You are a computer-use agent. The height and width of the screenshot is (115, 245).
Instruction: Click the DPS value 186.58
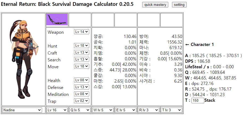[204, 61]
